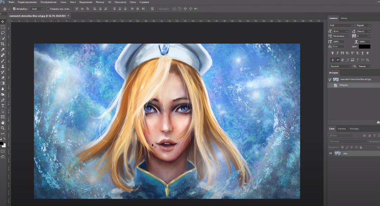380x206 pixels.
Task: Click the Superscript text style icon
Action: (x=353, y=53)
